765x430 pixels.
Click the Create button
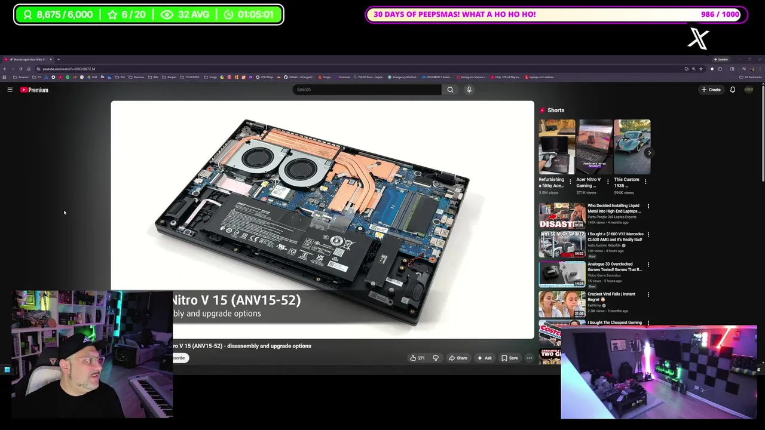click(x=711, y=90)
